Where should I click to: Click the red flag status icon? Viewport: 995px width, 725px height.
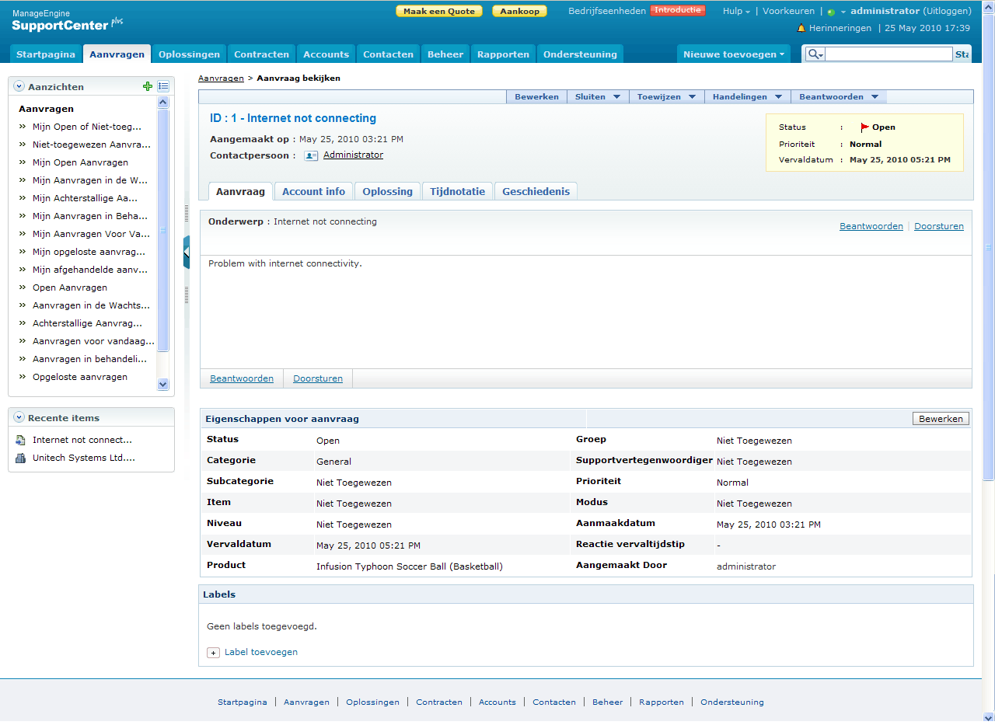click(x=864, y=127)
